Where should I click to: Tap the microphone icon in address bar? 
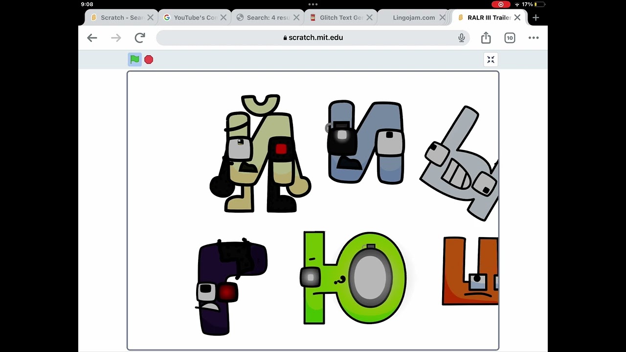(461, 38)
